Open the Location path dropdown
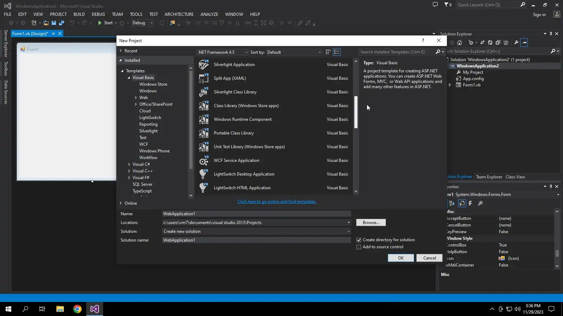Screen dimensions: 563x316 [349, 223]
